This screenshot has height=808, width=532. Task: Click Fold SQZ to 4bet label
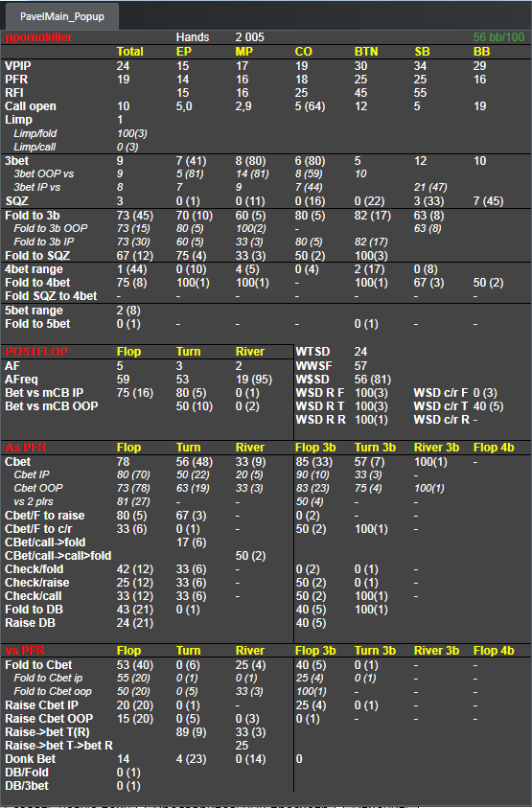click(x=51, y=296)
